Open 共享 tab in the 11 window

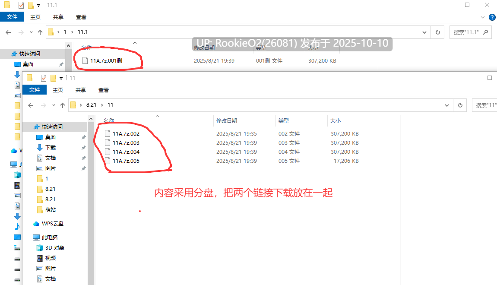80,90
